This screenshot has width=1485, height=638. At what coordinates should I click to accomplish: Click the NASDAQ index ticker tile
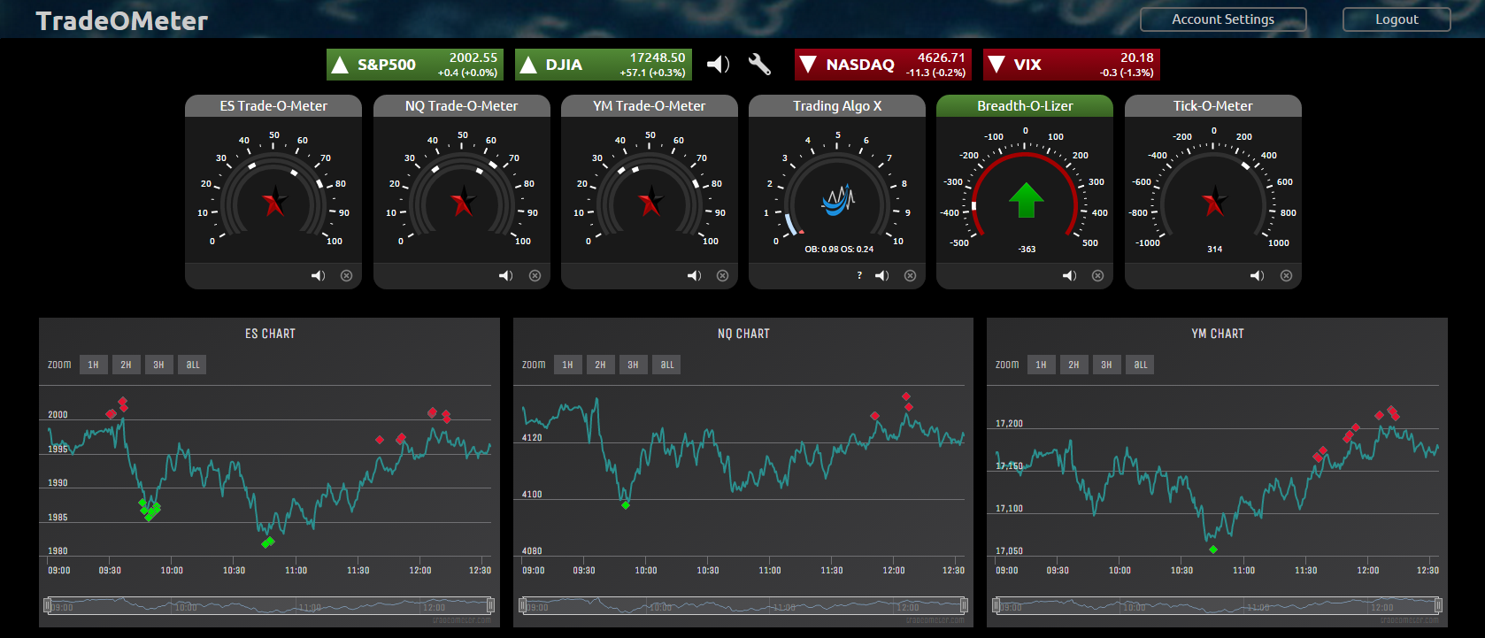[x=882, y=65]
